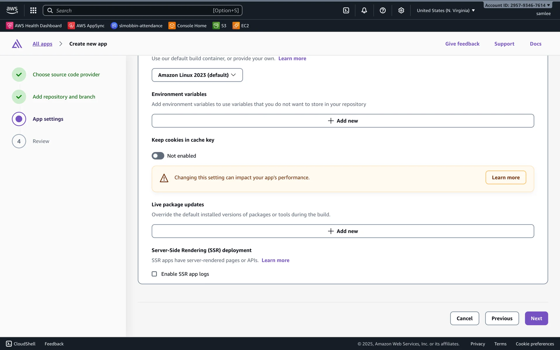Expand the Account ID dropdown
560x350 pixels.
click(x=517, y=5)
